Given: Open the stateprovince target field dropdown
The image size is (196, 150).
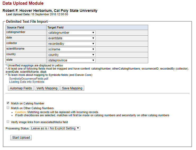Looking at the screenshot, I should click(x=71, y=60).
